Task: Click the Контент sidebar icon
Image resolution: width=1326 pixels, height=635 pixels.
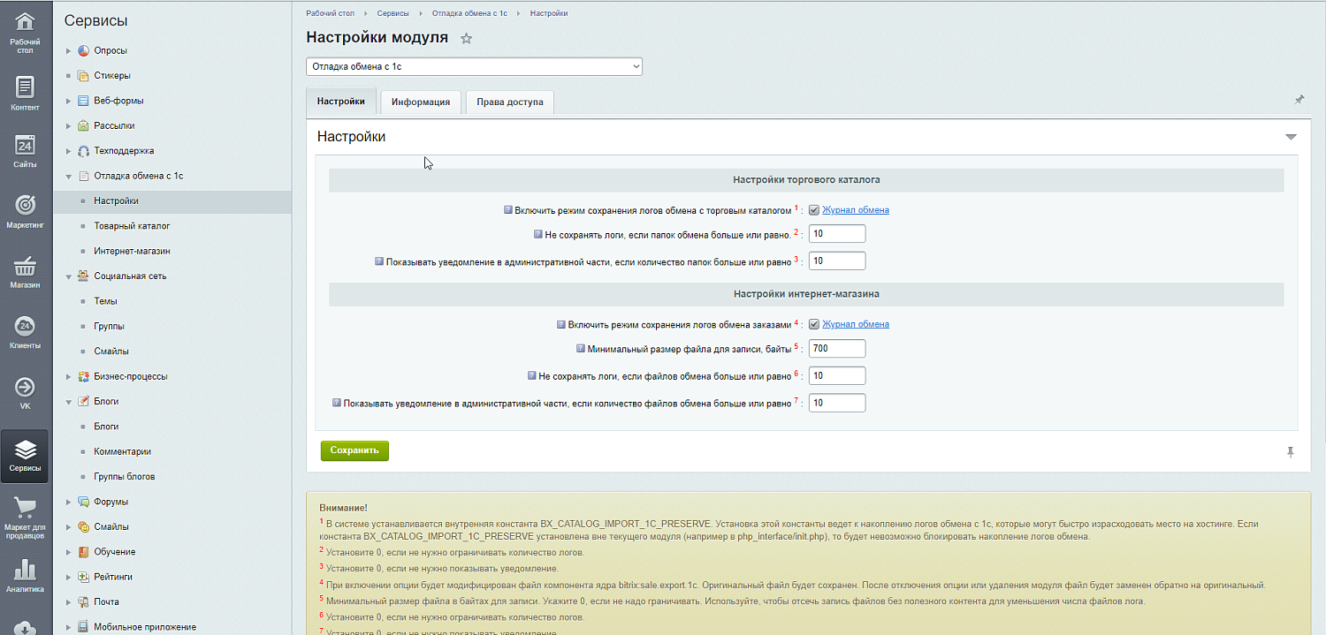Action: (25, 88)
